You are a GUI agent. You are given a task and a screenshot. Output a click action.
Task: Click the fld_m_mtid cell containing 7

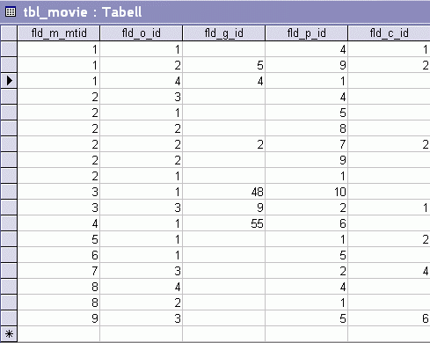[59, 271]
